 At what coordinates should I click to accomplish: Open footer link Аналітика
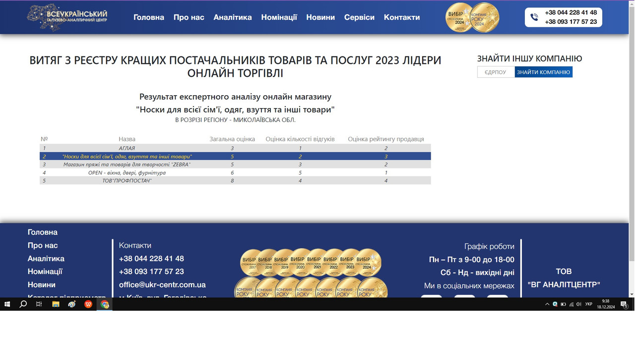coord(46,258)
